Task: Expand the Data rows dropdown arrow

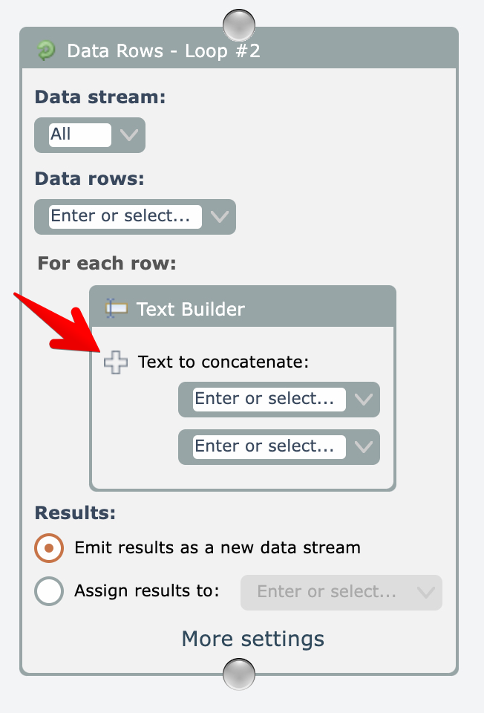Action: click(x=220, y=217)
